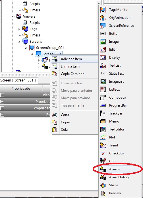Select the Screens tree item
143x198 pixels.
[x=36, y=42]
